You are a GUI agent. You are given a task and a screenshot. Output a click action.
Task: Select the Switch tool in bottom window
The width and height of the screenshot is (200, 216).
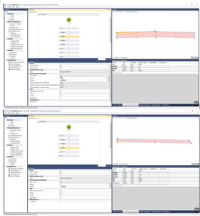13,164
